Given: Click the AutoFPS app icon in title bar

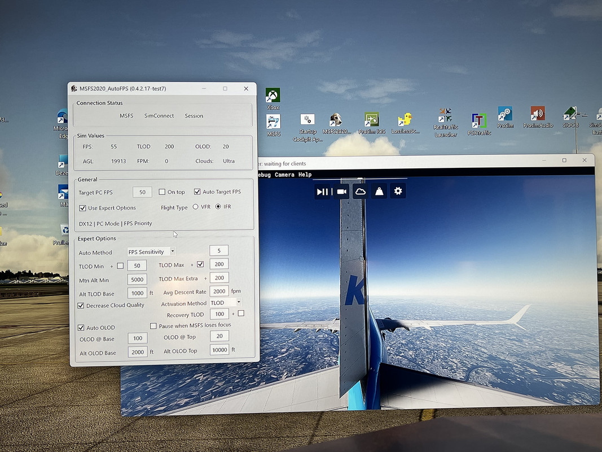Looking at the screenshot, I should pyautogui.click(x=74, y=88).
